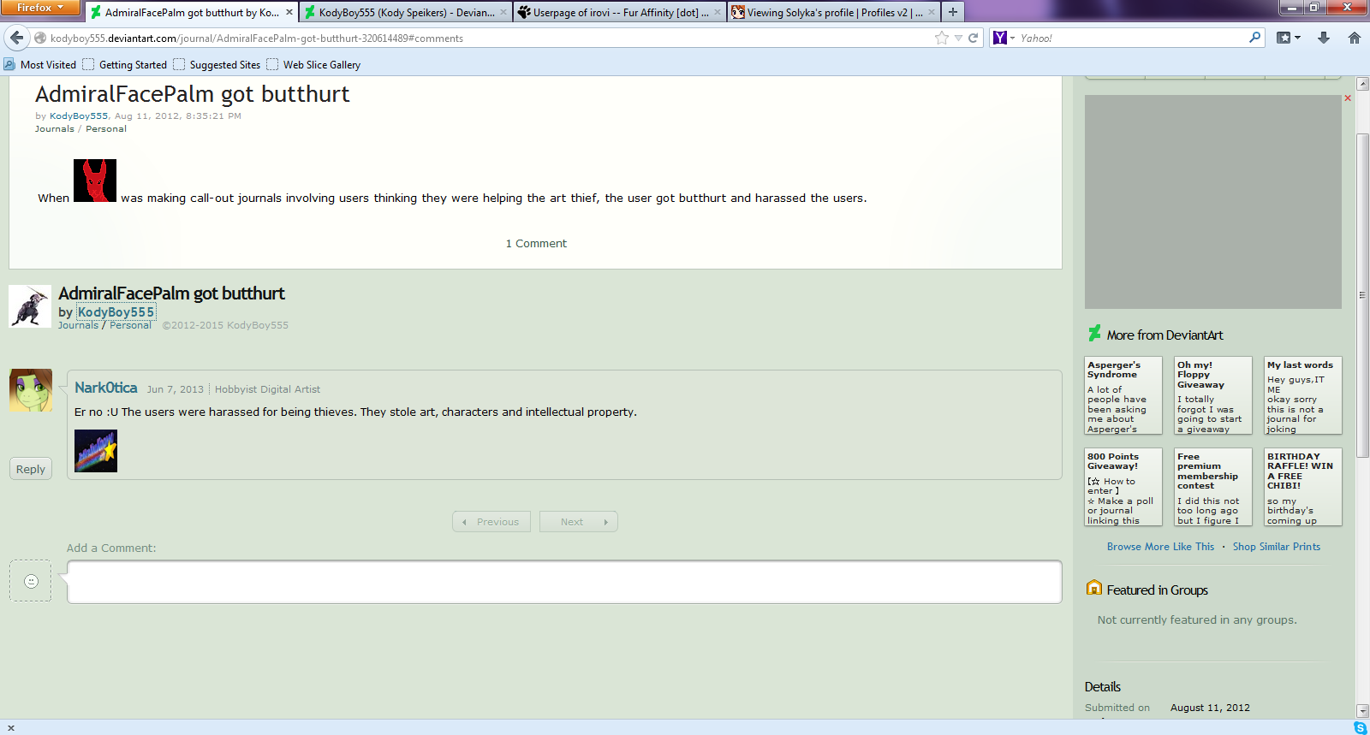Close the sidebar ad with red X
The height and width of the screenshot is (735, 1370).
click(1348, 98)
